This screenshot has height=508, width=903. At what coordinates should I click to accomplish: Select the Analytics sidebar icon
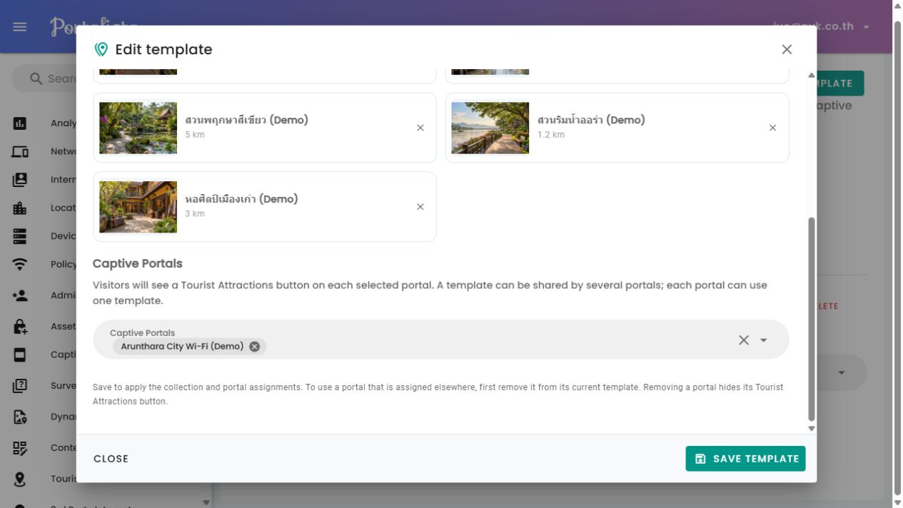coord(20,123)
